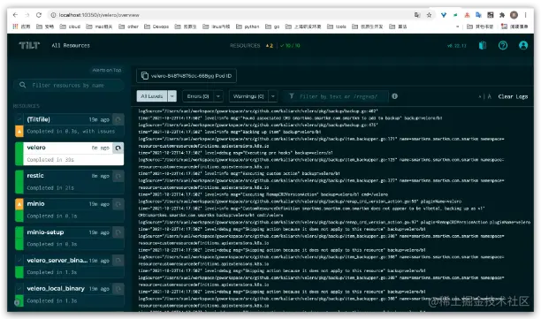
Task: Open the All Levels dropdown arrow
Action: pyautogui.click(x=172, y=96)
